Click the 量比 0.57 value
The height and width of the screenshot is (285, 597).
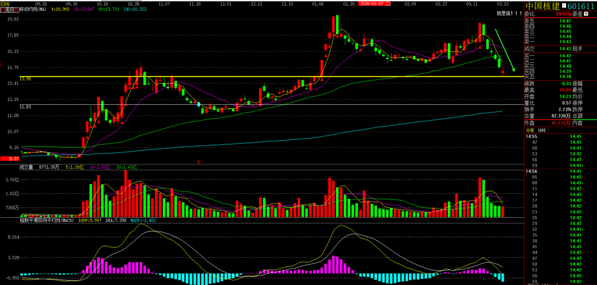coord(566,103)
